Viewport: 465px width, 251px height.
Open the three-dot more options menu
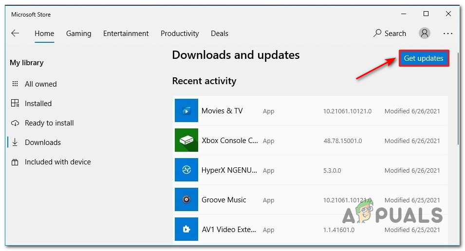click(x=448, y=34)
